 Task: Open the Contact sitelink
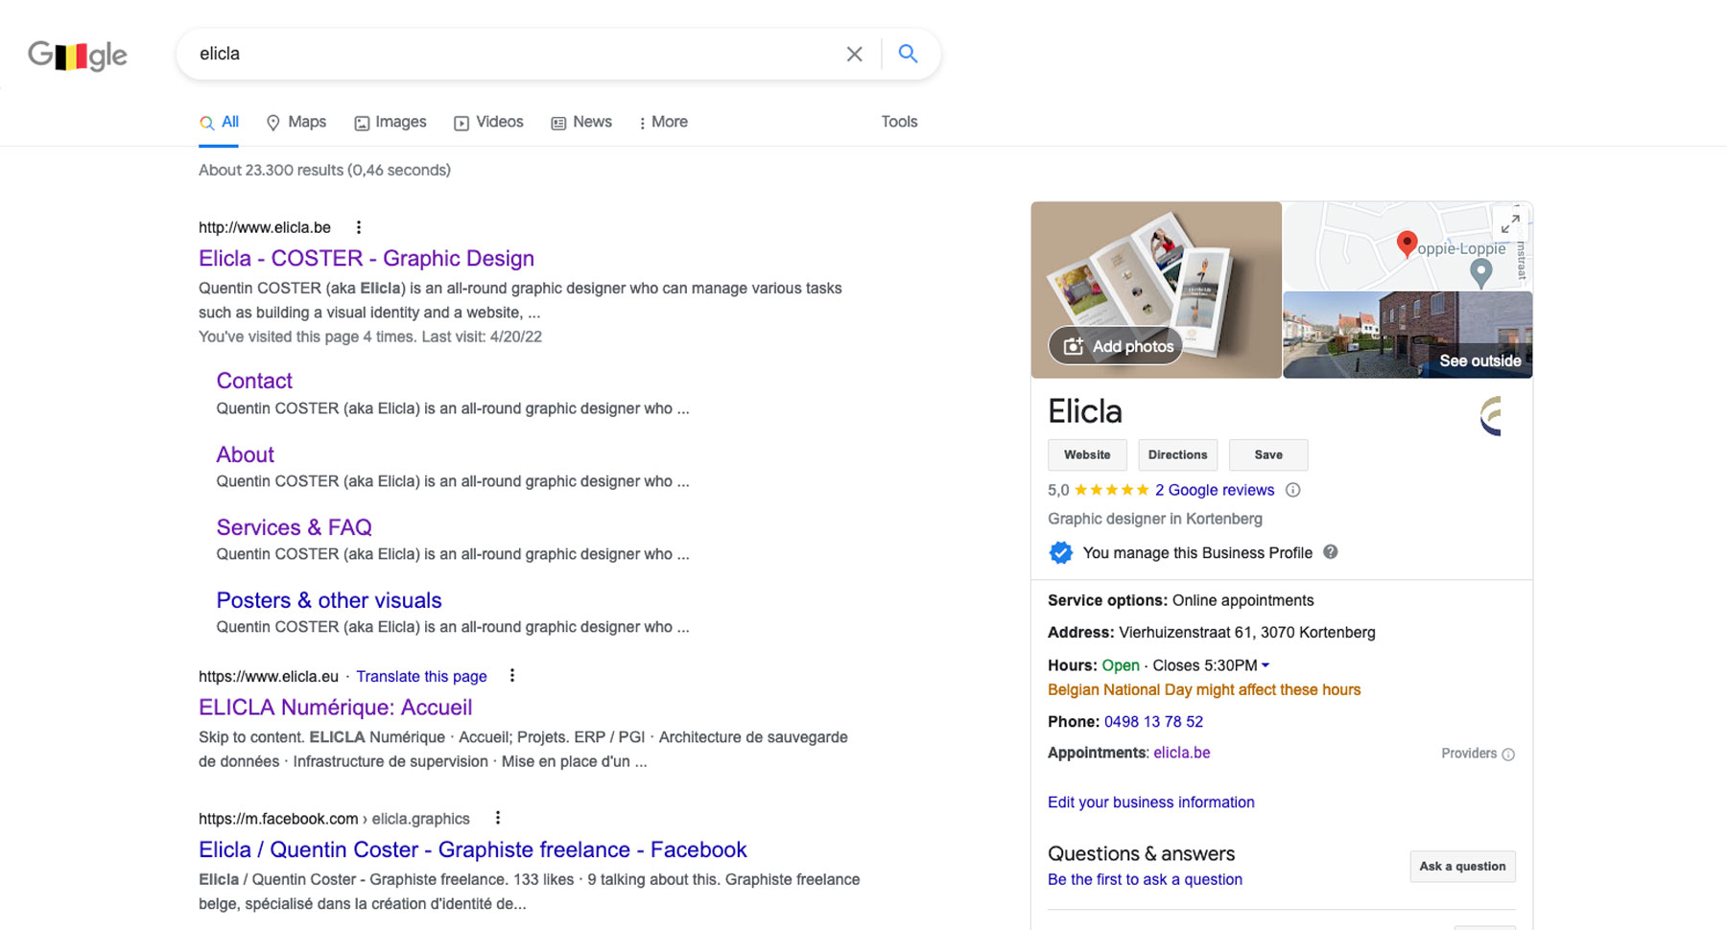254,381
